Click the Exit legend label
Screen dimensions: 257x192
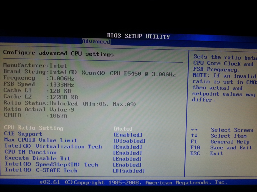point(217,153)
